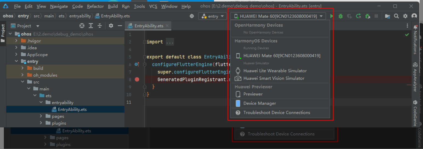The image size is (423, 149).
Task: Open the VCS menu
Action: pyautogui.click(x=153, y=6)
